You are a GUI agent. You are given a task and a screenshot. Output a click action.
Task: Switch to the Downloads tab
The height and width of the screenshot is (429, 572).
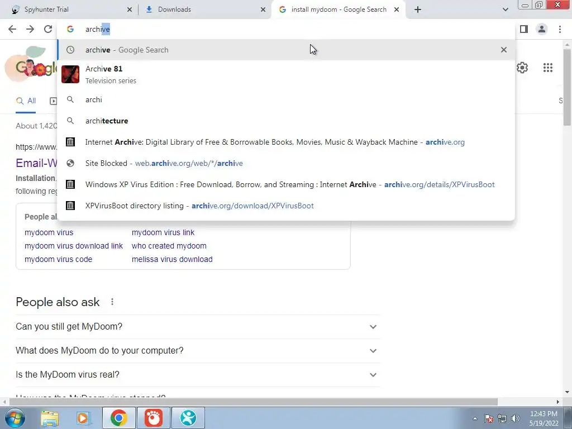coord(204,9)
